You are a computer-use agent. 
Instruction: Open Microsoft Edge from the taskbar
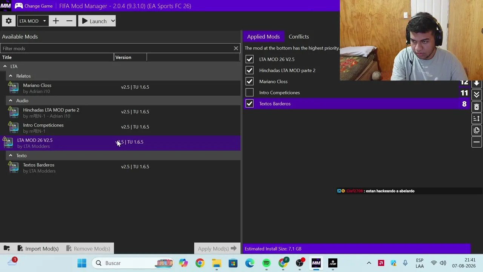click(249, 263)
